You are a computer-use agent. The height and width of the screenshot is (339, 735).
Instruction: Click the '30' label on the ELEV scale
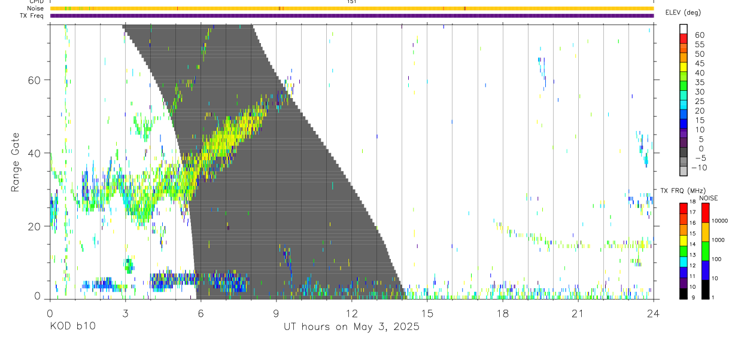click(x=699, y=92)
